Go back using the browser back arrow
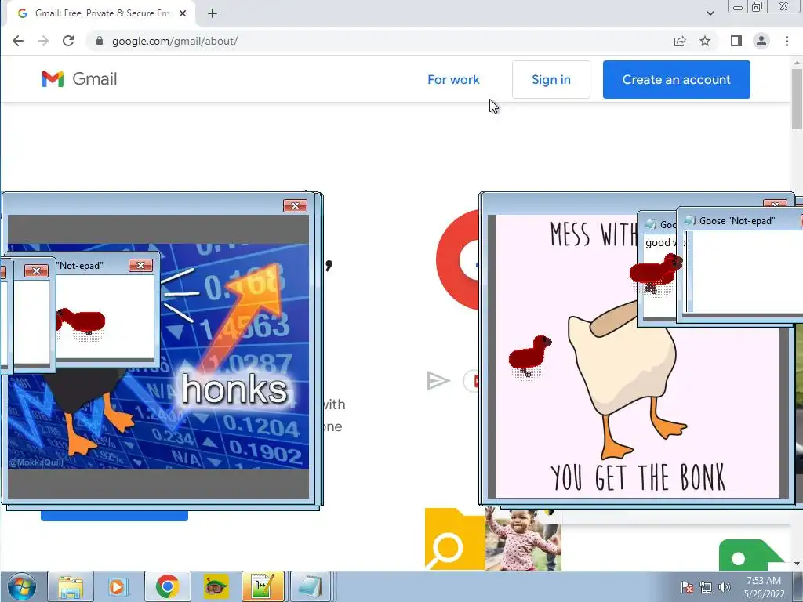This screenshot has height=602, width=803. point(18,41)
